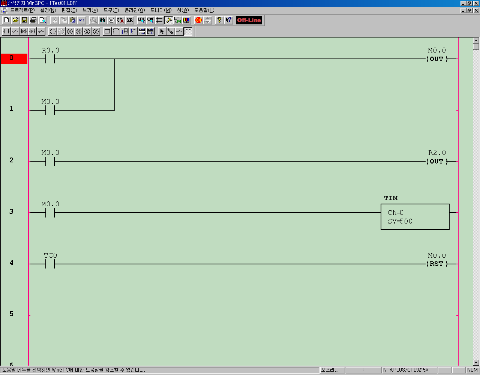480x375 pixels.
Task: Open the 보기(V) menu
Action: click(x=90, y=10)
